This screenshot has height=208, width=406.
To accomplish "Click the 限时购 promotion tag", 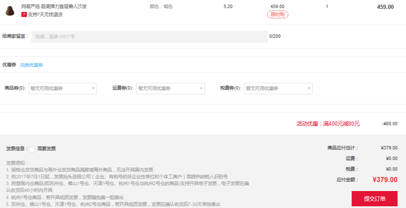I will tap(278, 14).
